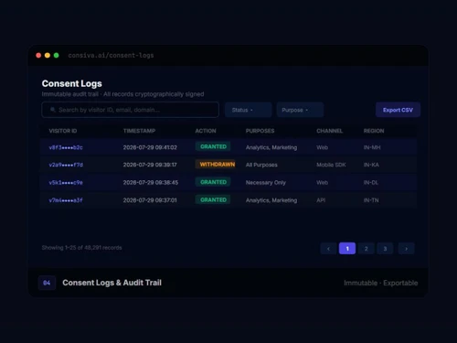The width and height of the screenshot is (457, 343).
Task: Open visitor v8f3••••b2c record
Action: [66, 147]
